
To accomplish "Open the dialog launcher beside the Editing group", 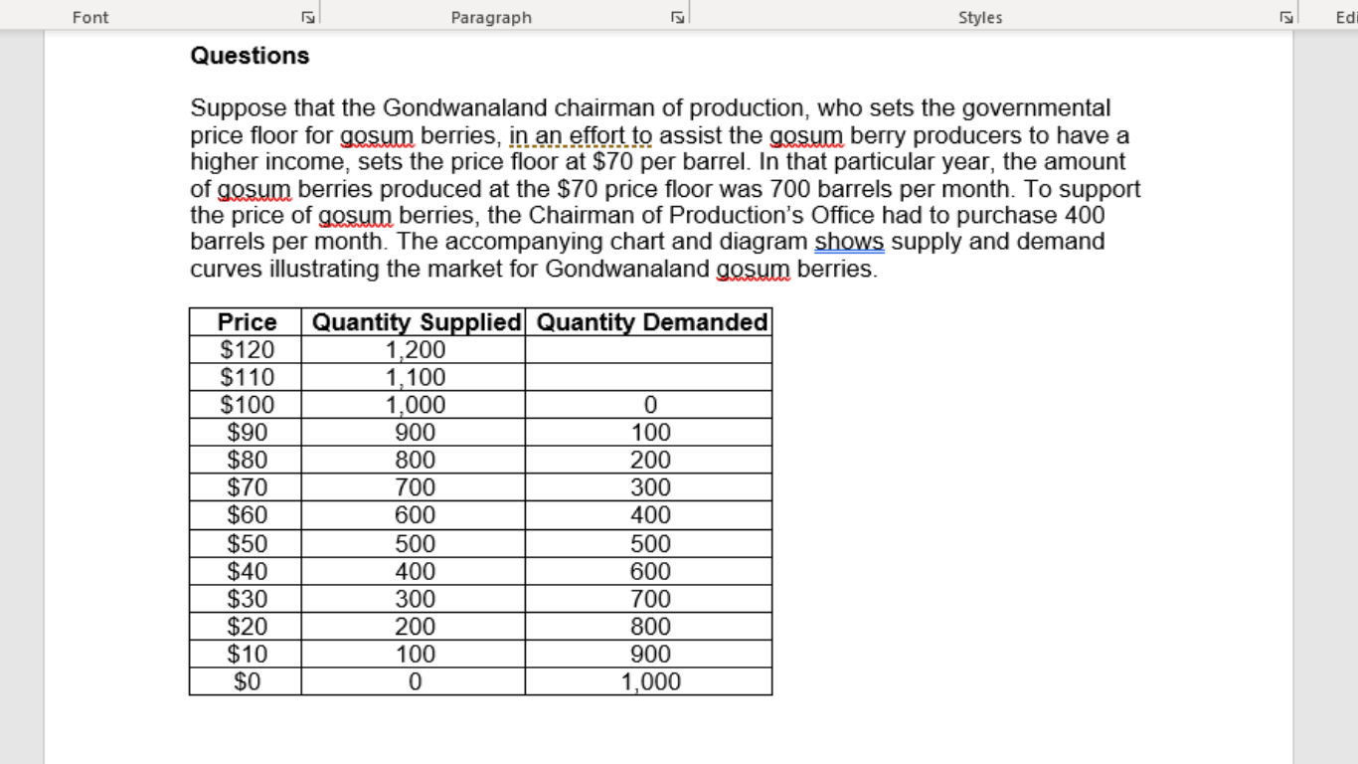I will pos(1285,16).
